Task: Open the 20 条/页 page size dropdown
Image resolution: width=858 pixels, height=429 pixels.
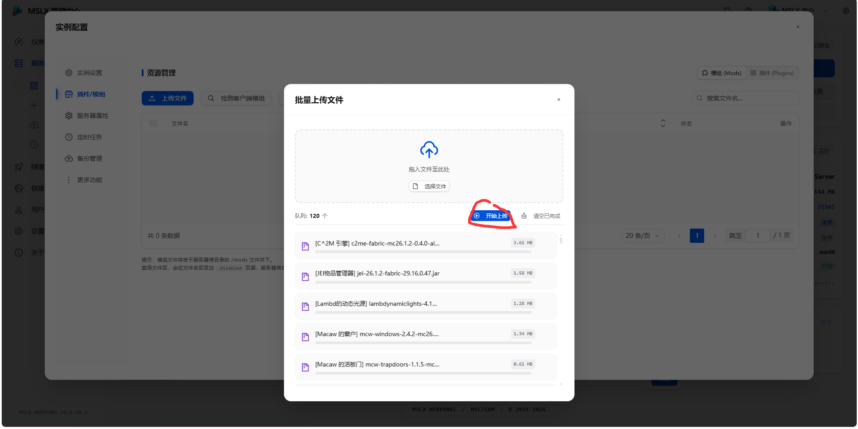Action: pos(643,236)
